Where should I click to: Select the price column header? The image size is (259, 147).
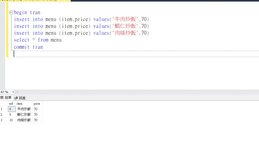[x=37, y=104]
